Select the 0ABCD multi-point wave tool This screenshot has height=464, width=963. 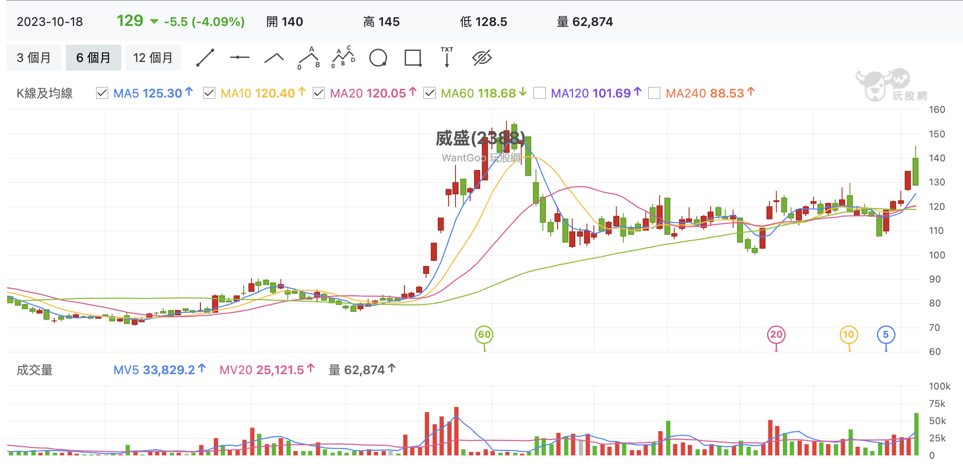[344, 58]
